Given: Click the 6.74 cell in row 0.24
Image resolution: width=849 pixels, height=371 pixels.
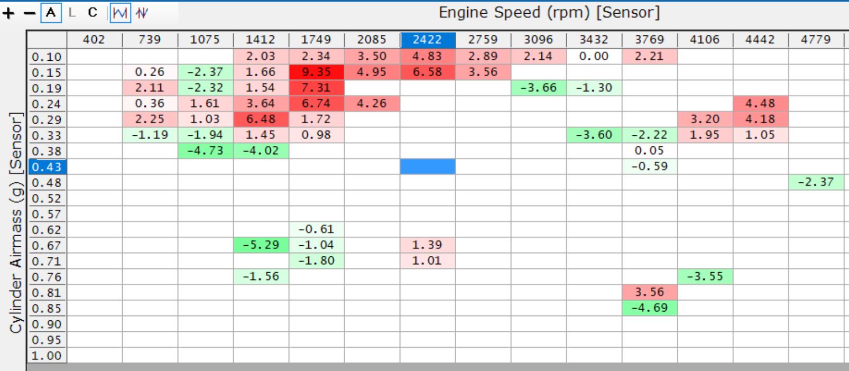Looking at the screenshot, I should point(317,104).
